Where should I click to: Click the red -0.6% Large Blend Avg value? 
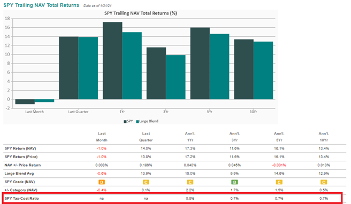(102, 174)
